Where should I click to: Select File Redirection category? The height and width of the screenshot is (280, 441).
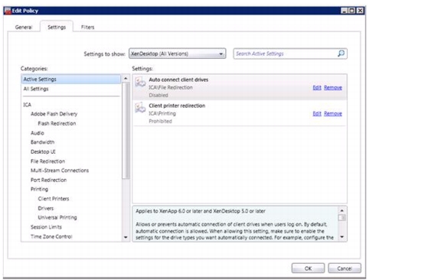(x=47, y=161)
